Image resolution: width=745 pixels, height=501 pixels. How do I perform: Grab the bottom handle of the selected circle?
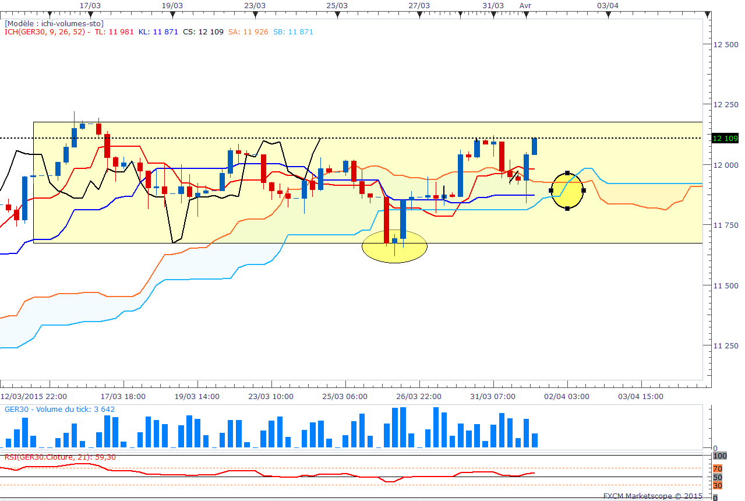click(x=567, y=209)
